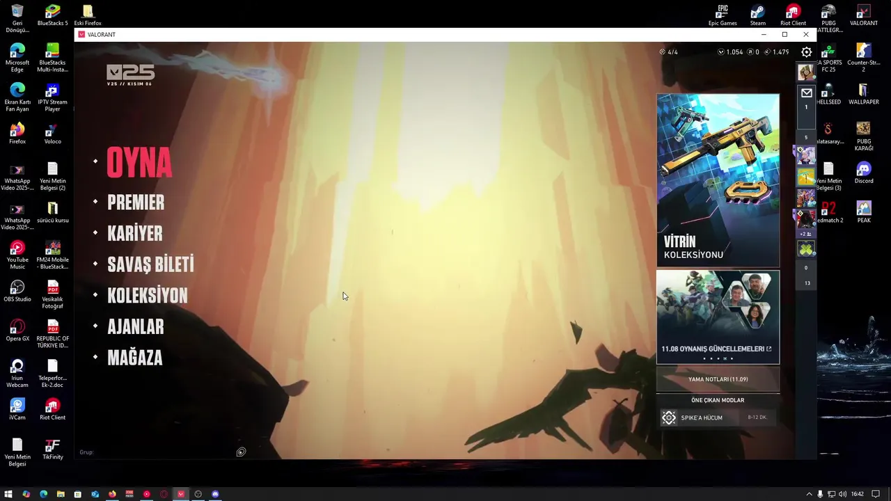Open VALORANT settings gear icon
Image resolution: width=891 pixels, height=501 pixels.
(x=806, y=52)
